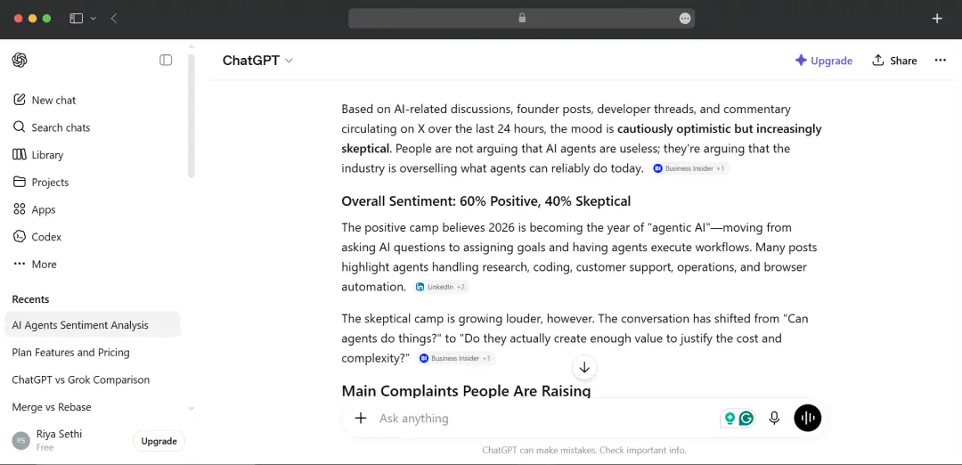Click "ChatGPT can make mistakes" footer text
This screenshot has width=962, height=465.
[x=539, y=450]
